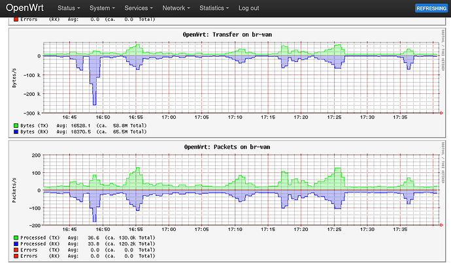The width and height of the screenshot is (451, 263).
Task: Click blue Bytes (RX) legend swatch
Action: (16, 131)
